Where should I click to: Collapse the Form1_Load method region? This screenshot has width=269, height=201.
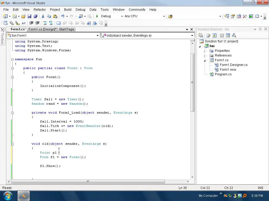pyautogui.click(x=12, y=113)
